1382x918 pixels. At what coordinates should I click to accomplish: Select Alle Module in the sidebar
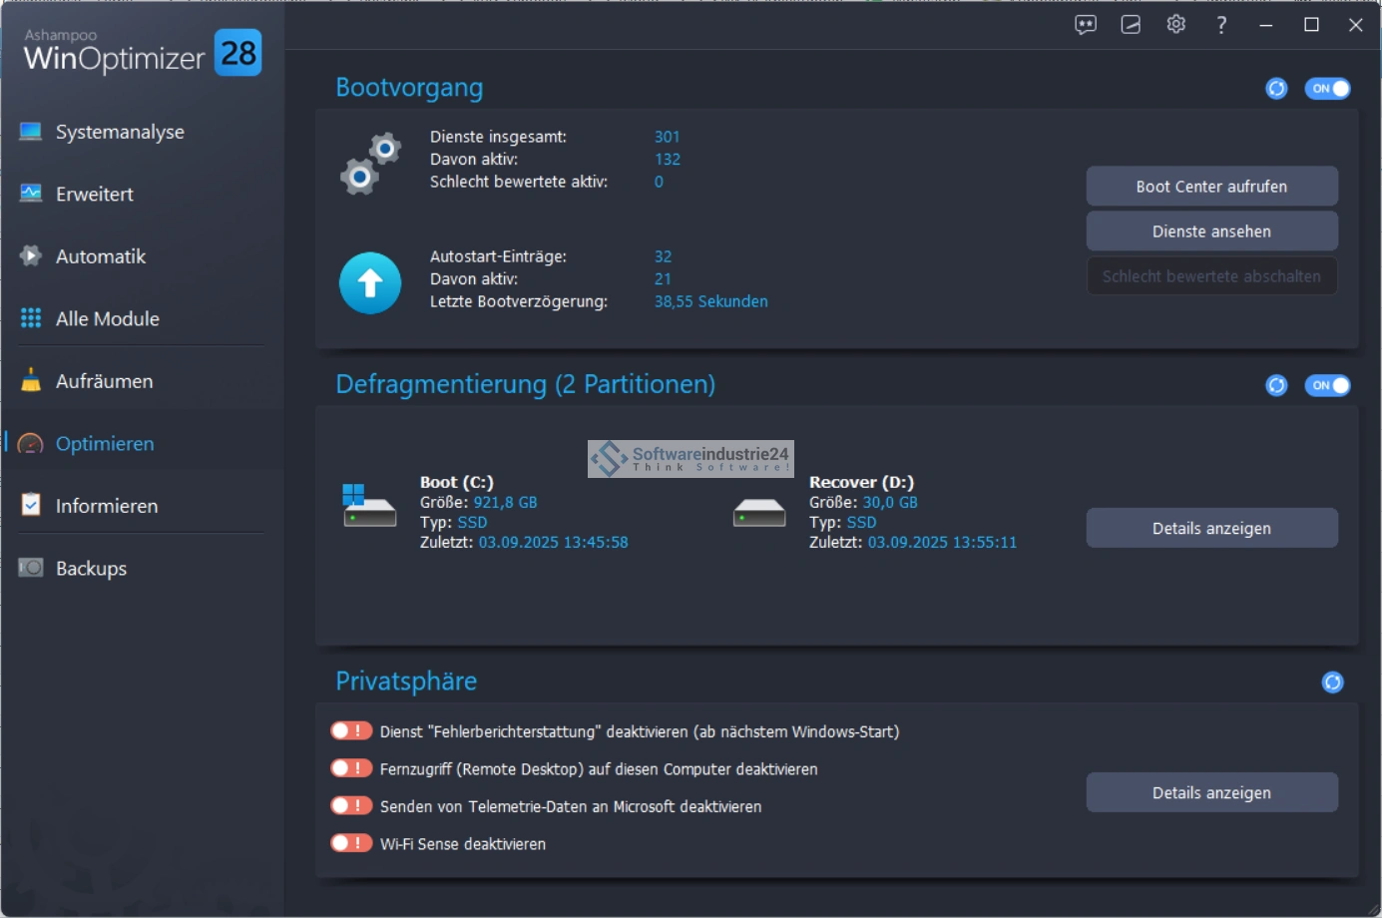pyautogui.click(x=107, y=319)
